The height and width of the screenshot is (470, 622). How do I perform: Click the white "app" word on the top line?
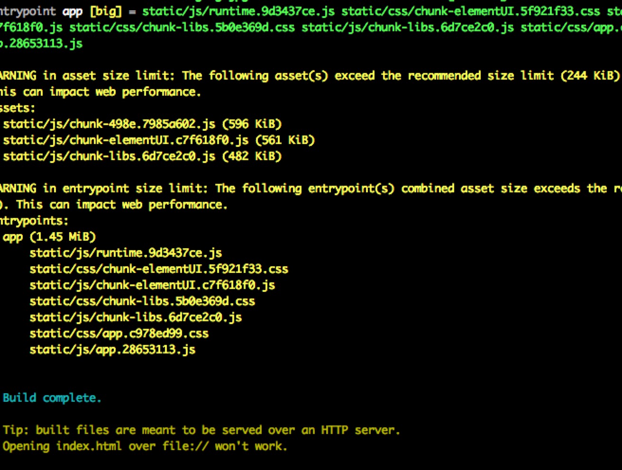click(x=73, y=11)
